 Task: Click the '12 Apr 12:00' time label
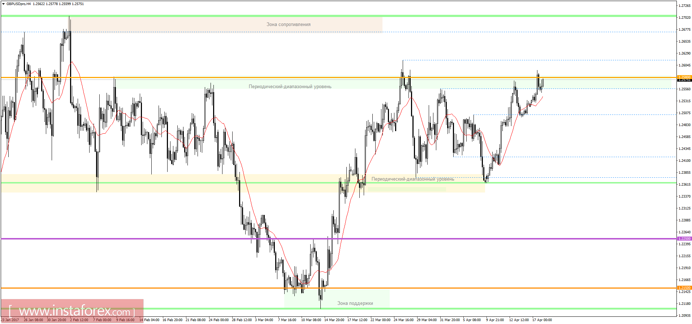click(x=519, y=320)
